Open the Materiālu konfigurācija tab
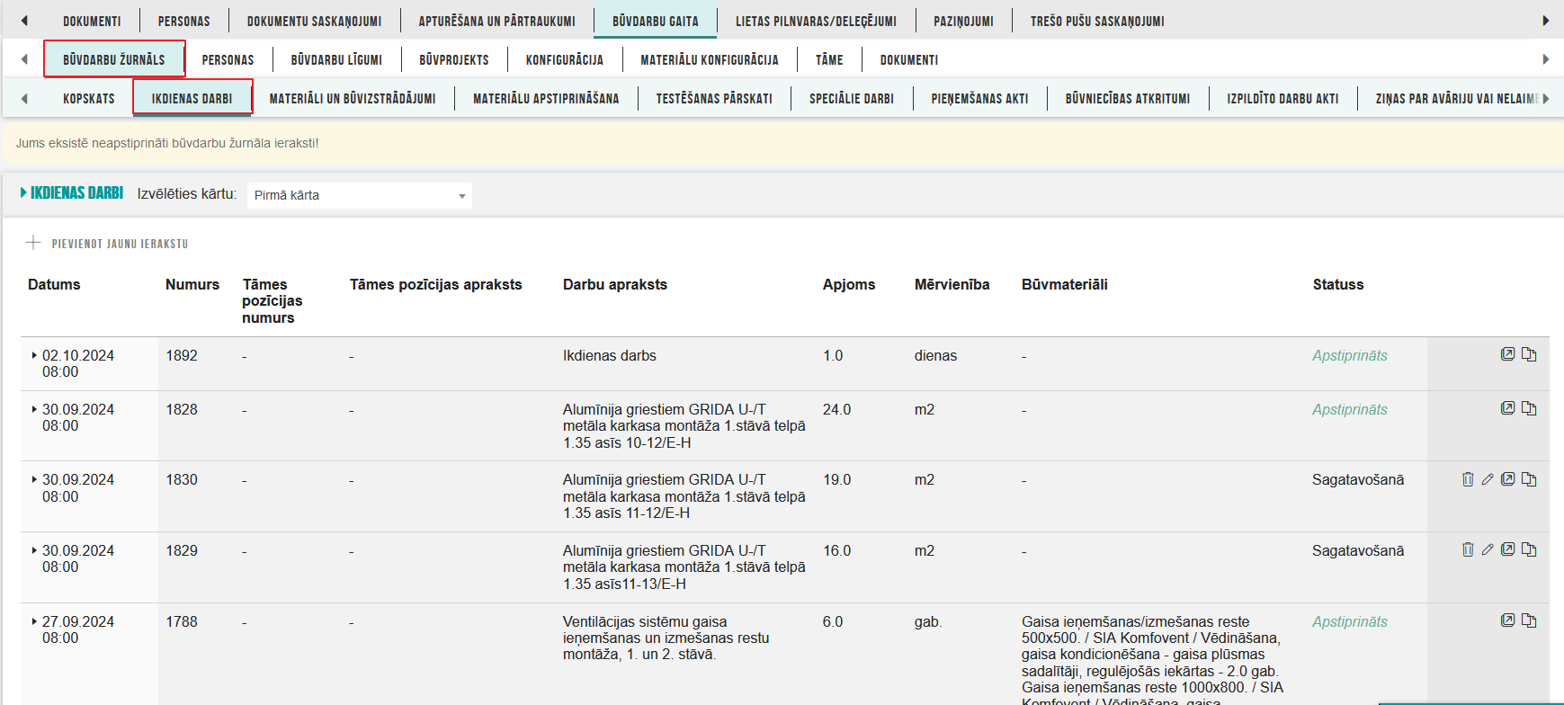This screenshot has width=1564, height=705. point(710,59)
